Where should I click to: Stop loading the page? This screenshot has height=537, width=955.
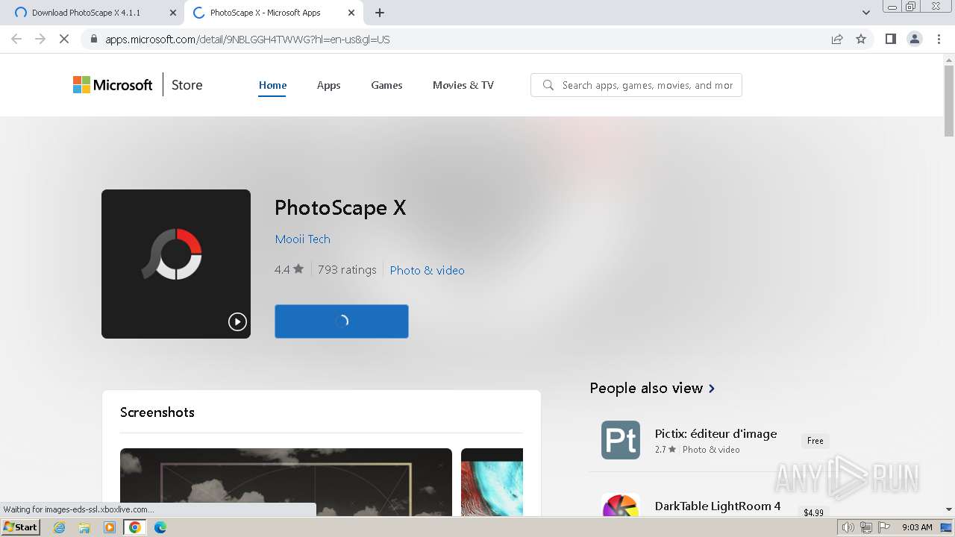click(x=64, y=40)
